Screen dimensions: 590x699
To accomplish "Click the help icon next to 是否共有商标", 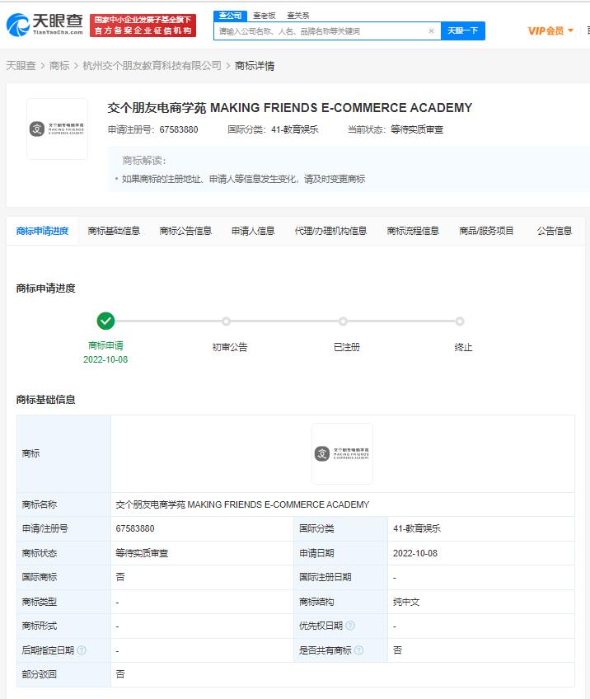I will [x=358, y=650].
